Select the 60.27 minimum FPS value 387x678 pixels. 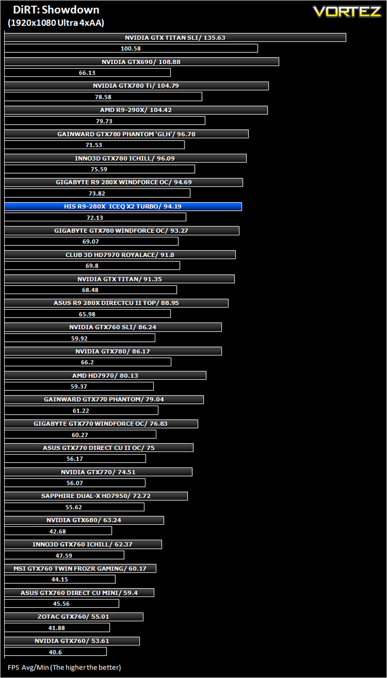click(x=80, y=435)
